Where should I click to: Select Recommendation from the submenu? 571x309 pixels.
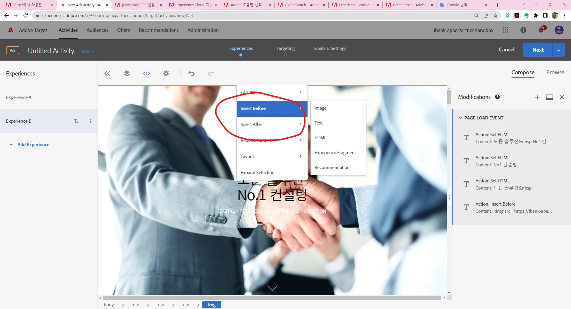click(x=338, y=168)
